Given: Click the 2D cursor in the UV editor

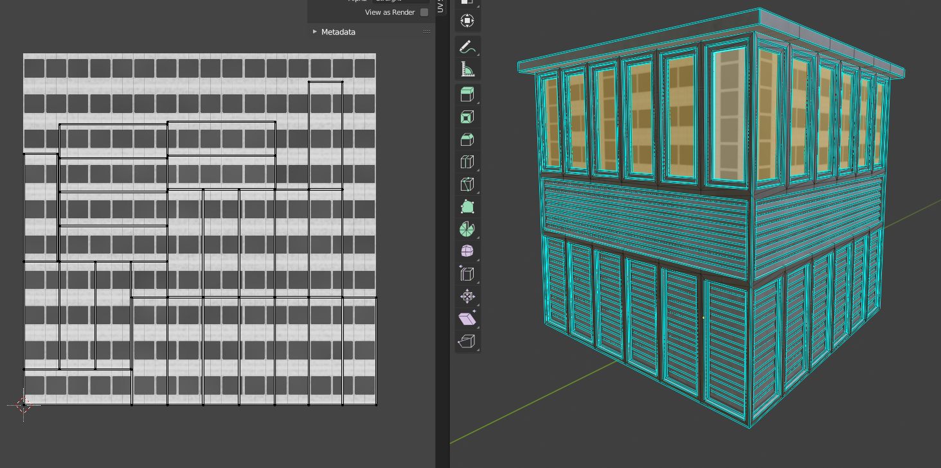Looking at the screenshot, I should (24, 405).
